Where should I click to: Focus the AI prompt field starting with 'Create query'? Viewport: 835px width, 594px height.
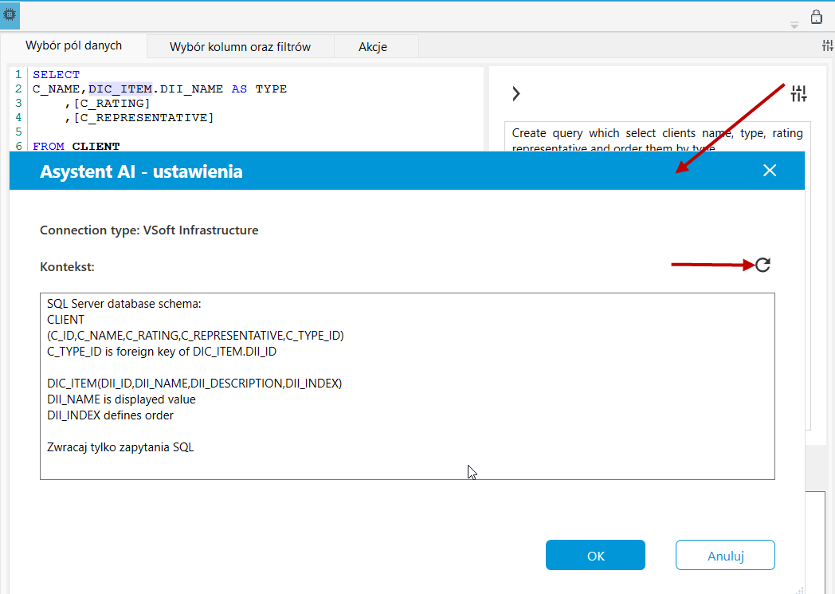(657, 139)
